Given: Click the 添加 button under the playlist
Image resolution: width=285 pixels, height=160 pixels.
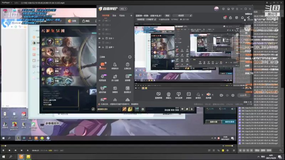Looking at the screenshot, I should pyautogui.click(x=257, y=150).
